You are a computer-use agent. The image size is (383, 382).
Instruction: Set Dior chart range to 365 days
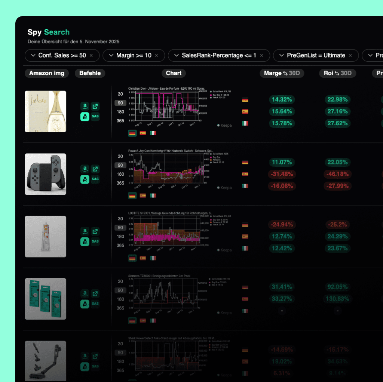(120, 121)
